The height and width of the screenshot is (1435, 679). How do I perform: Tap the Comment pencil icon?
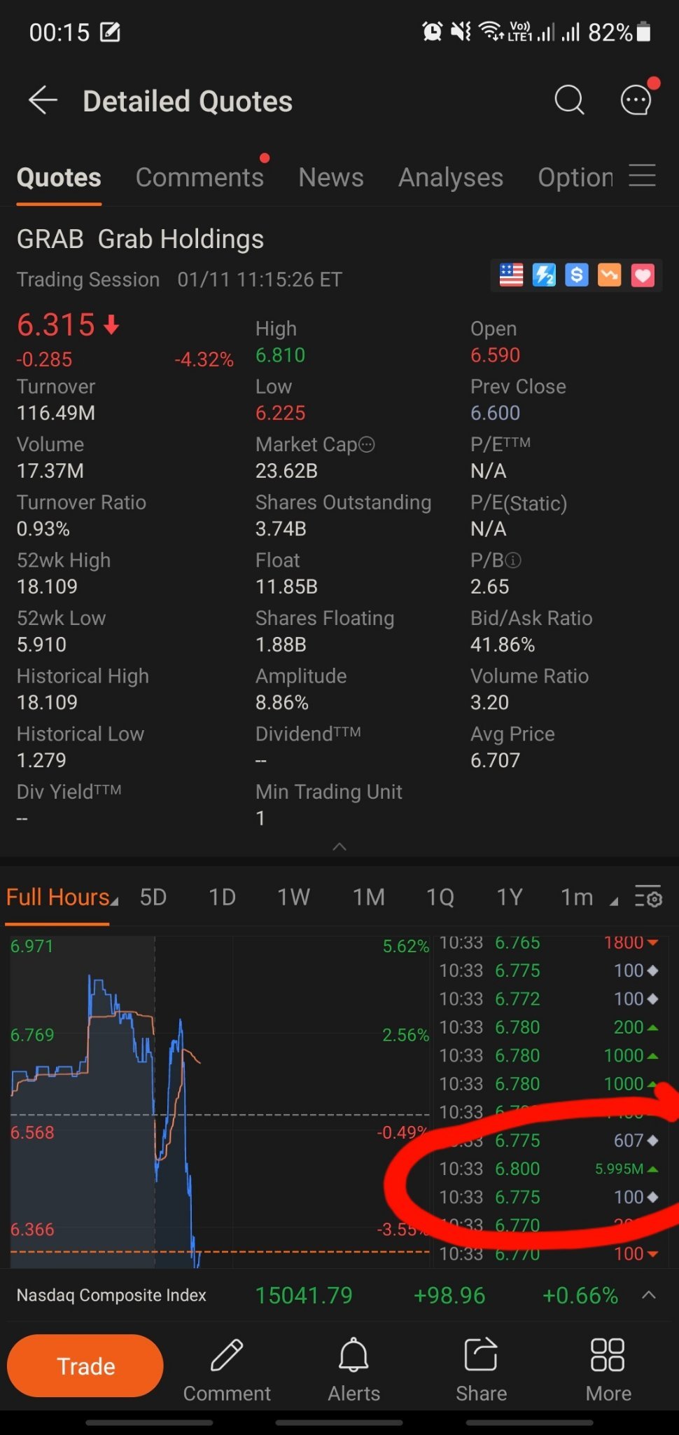pos(227,1355)
